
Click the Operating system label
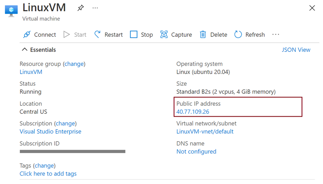coord(199,64)
